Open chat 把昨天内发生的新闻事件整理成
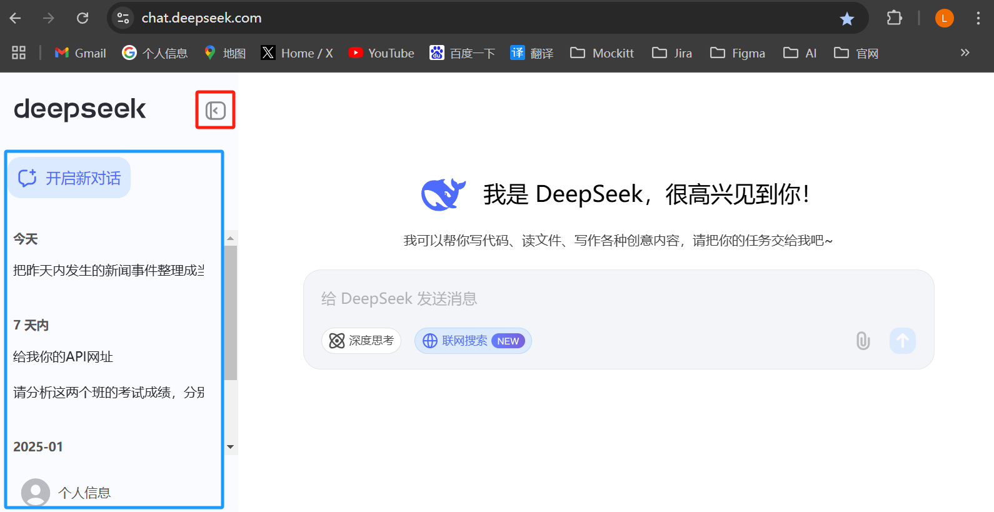The width and height of the screenshot is (994, 512). pyautogui.click(x=109, y=270)
